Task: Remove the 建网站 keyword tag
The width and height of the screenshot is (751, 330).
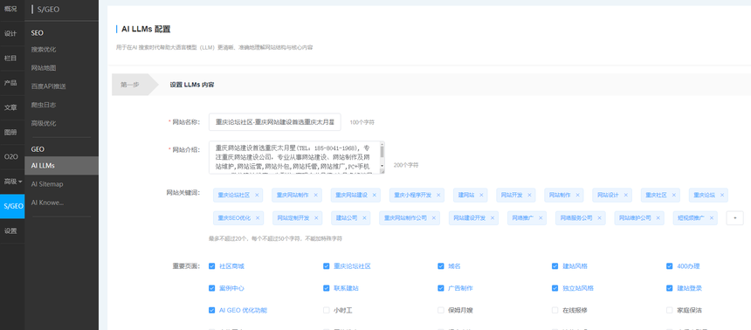Action: [x=481, y=195]
